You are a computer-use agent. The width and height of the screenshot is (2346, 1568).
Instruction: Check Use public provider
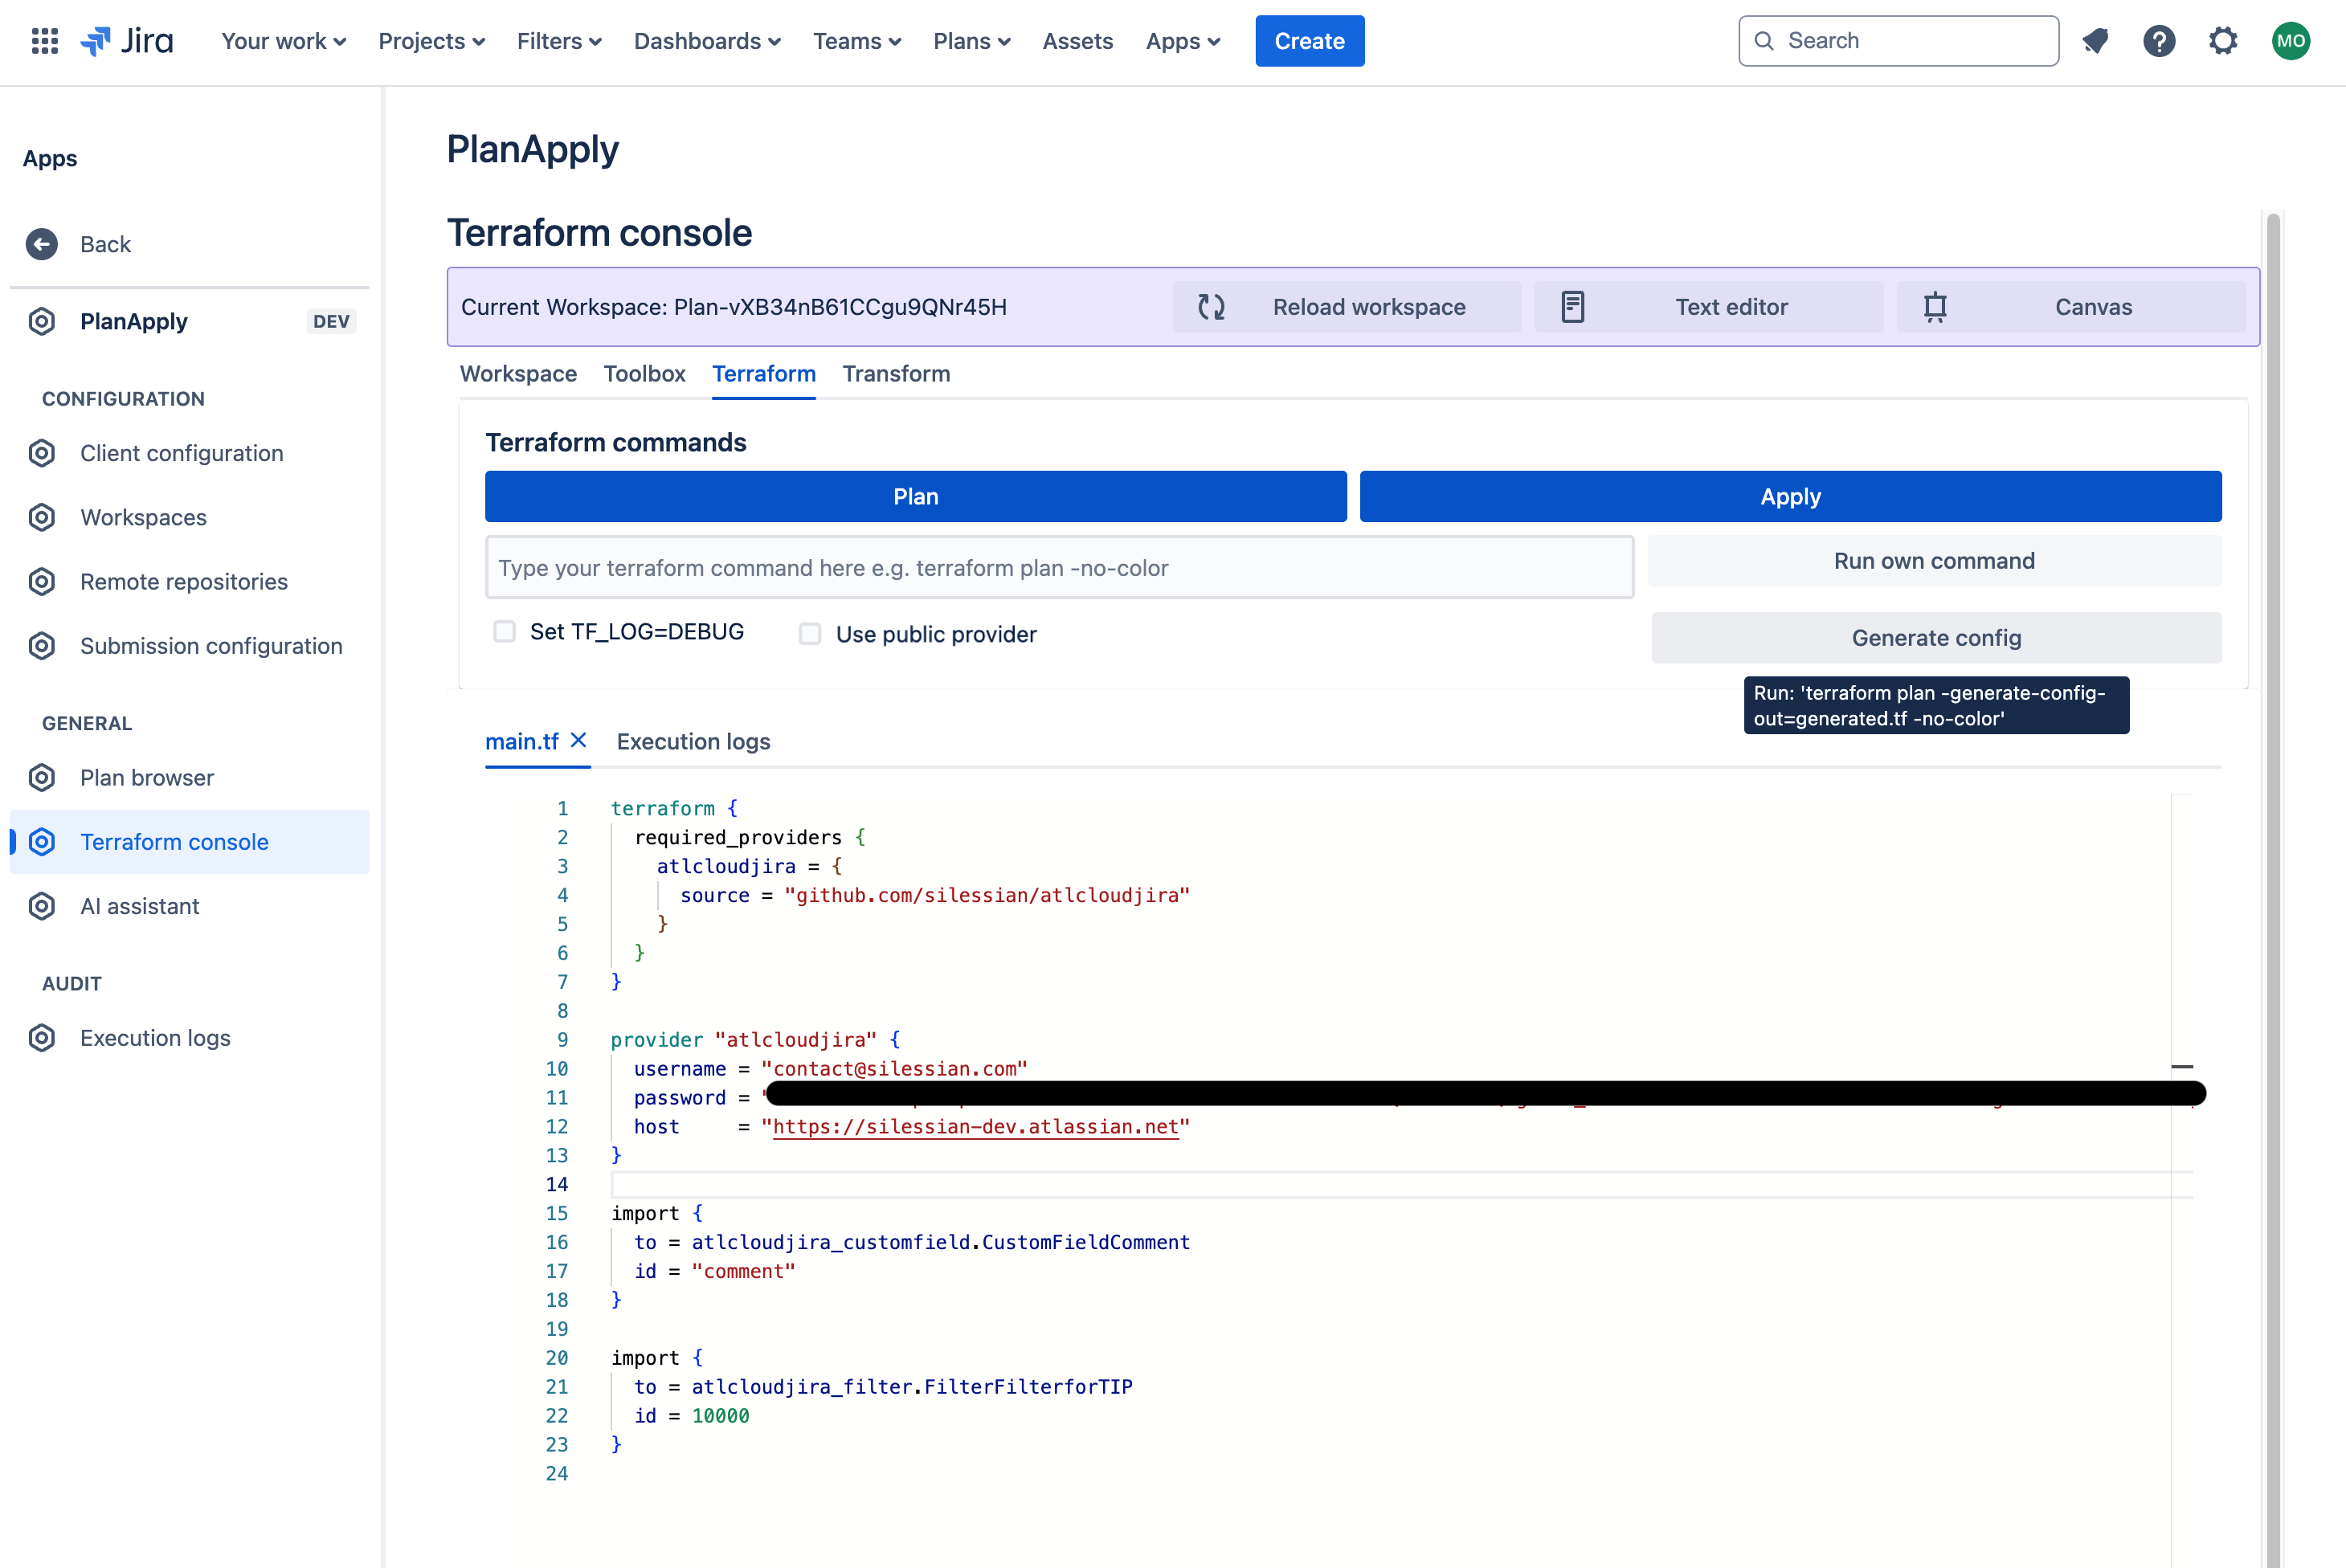tap(810, 634)
